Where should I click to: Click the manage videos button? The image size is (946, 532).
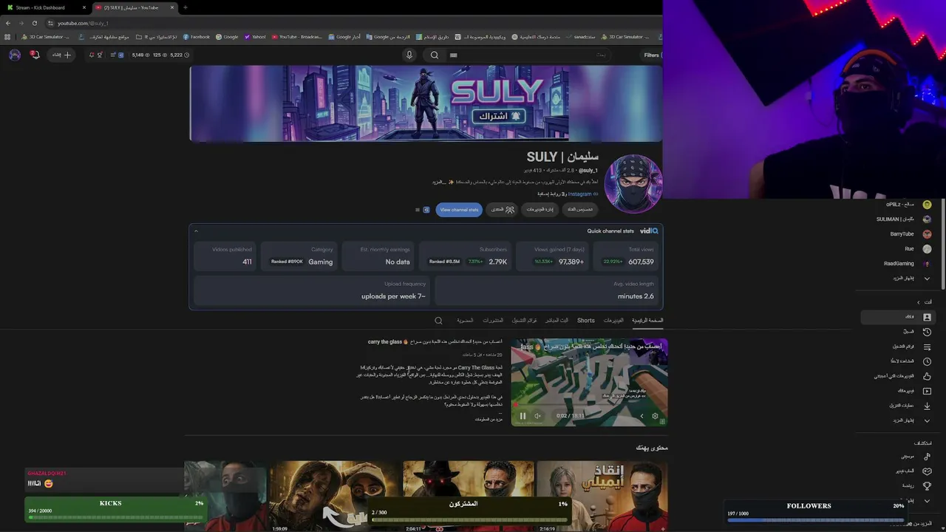pos(540,210)
